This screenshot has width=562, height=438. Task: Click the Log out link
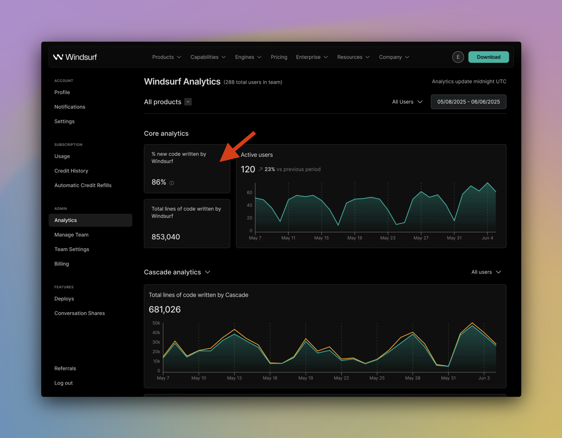[x=63, y=383]
